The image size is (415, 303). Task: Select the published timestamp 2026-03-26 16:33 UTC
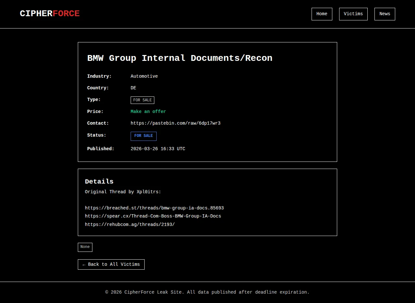click(158, 149)
